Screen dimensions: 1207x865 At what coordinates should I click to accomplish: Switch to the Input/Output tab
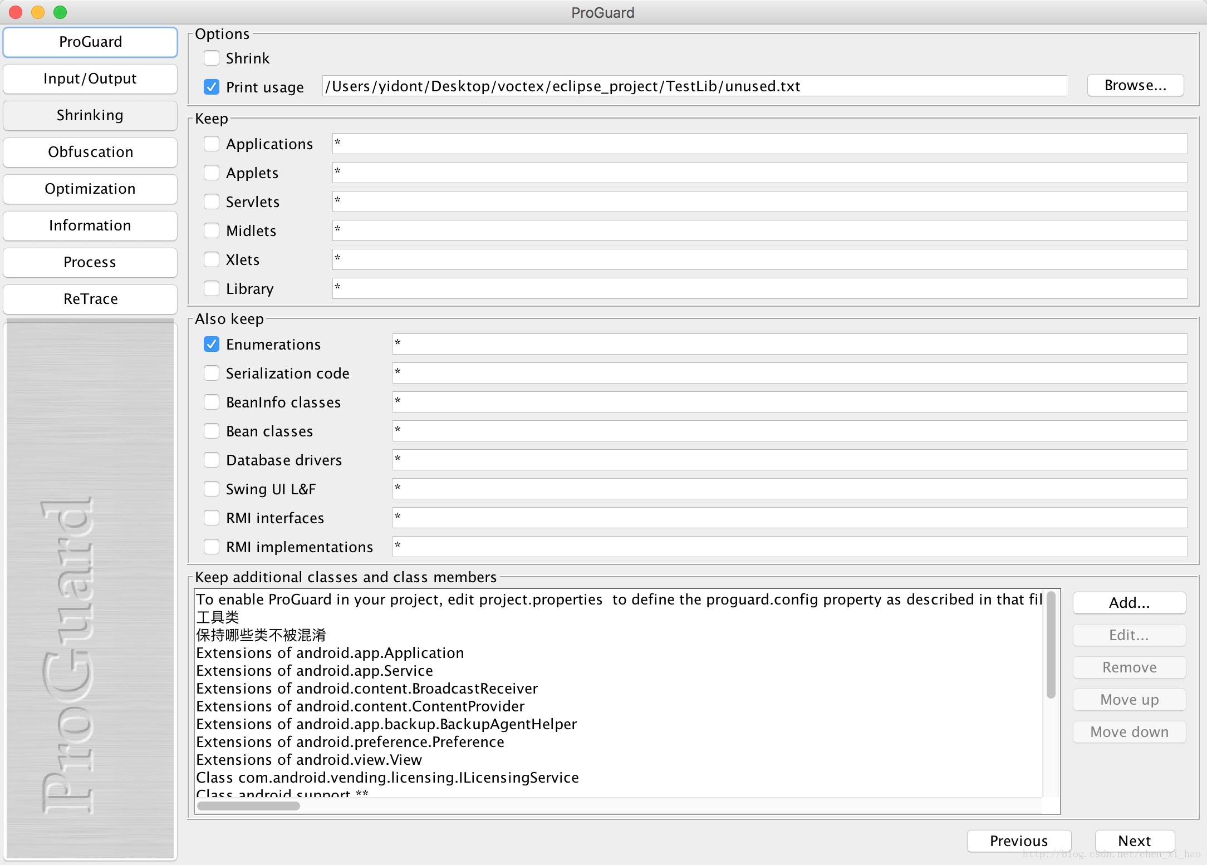point(90,79)
